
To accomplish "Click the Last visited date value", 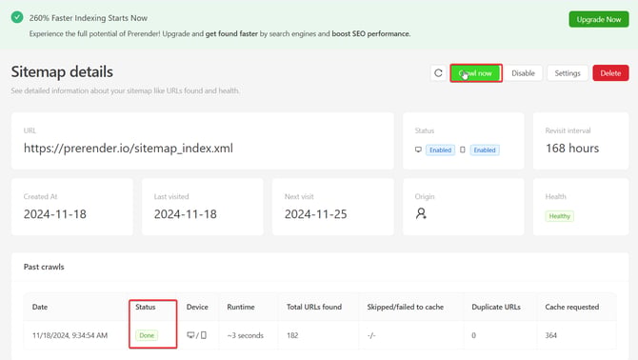I will coord(185,214).
